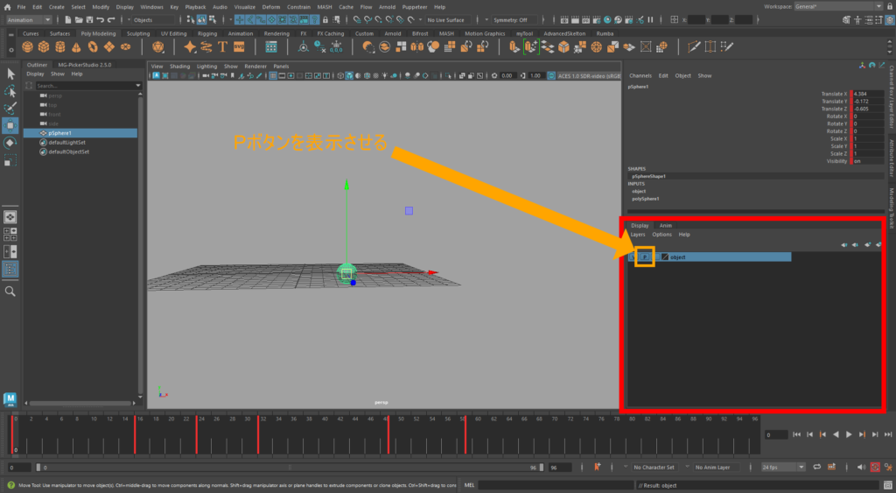Click the object layer color swatch

click(665, 257)
